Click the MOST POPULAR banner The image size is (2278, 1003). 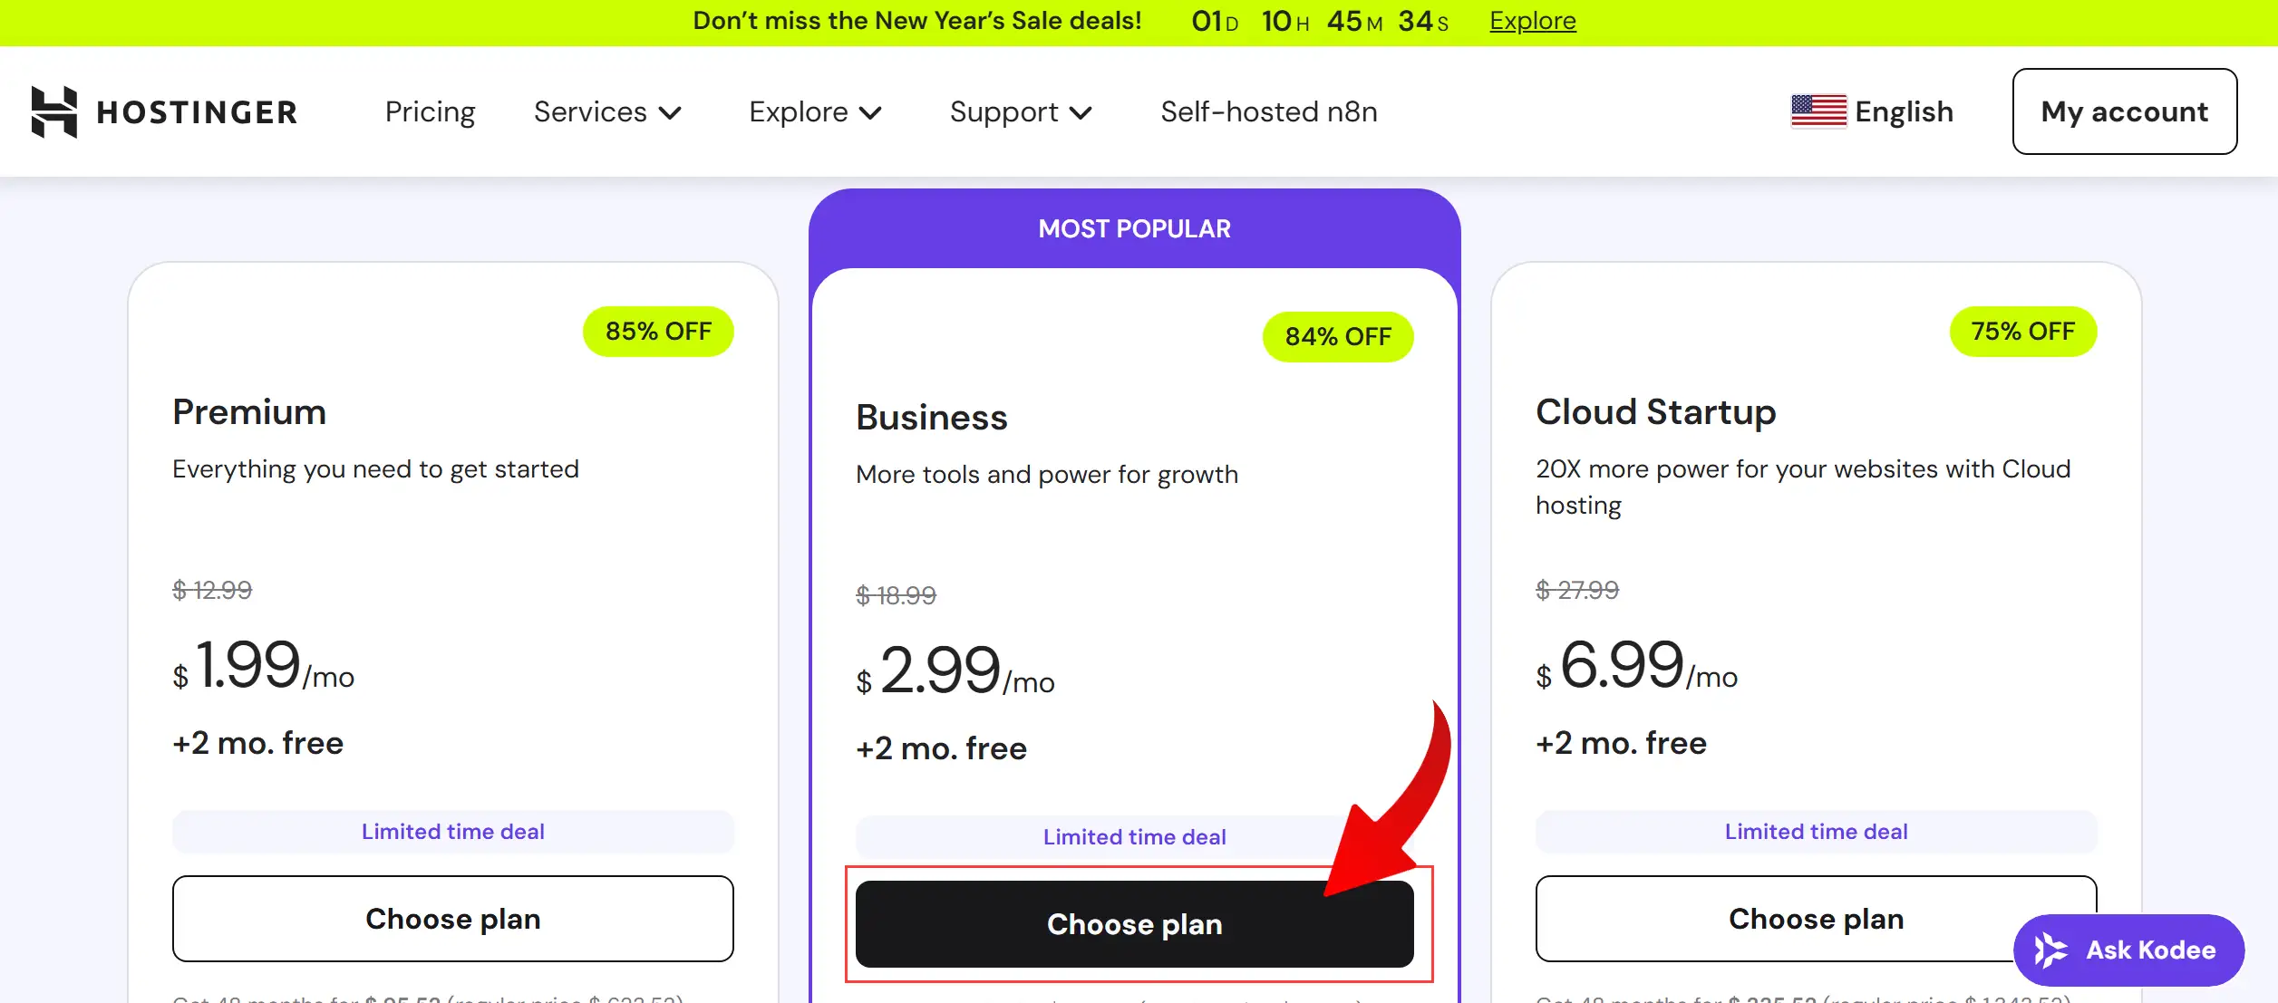[x=1134, y=227]
